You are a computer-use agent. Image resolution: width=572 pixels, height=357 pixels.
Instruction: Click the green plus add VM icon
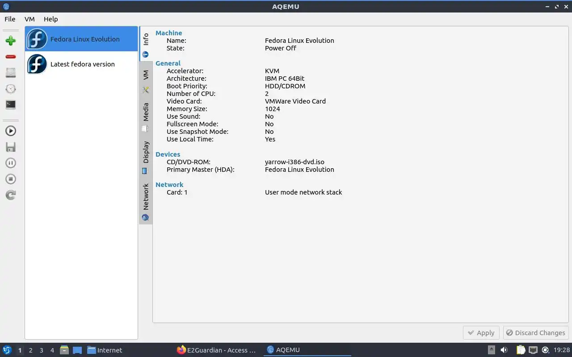(x=11, y=41)
